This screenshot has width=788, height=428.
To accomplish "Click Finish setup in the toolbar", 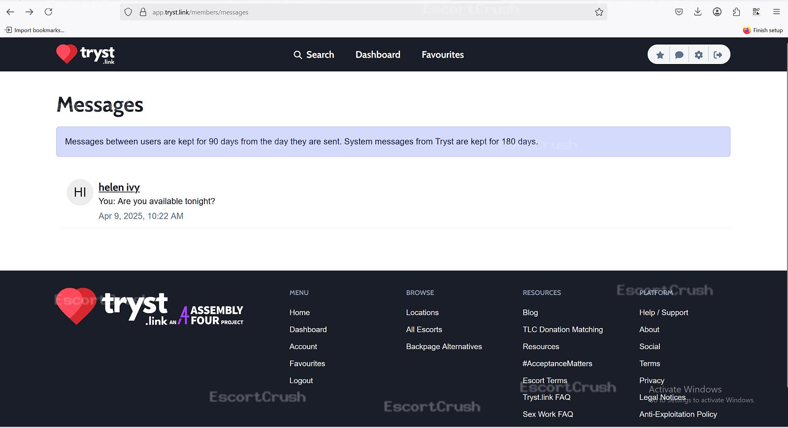I will [x=763, y=30].
